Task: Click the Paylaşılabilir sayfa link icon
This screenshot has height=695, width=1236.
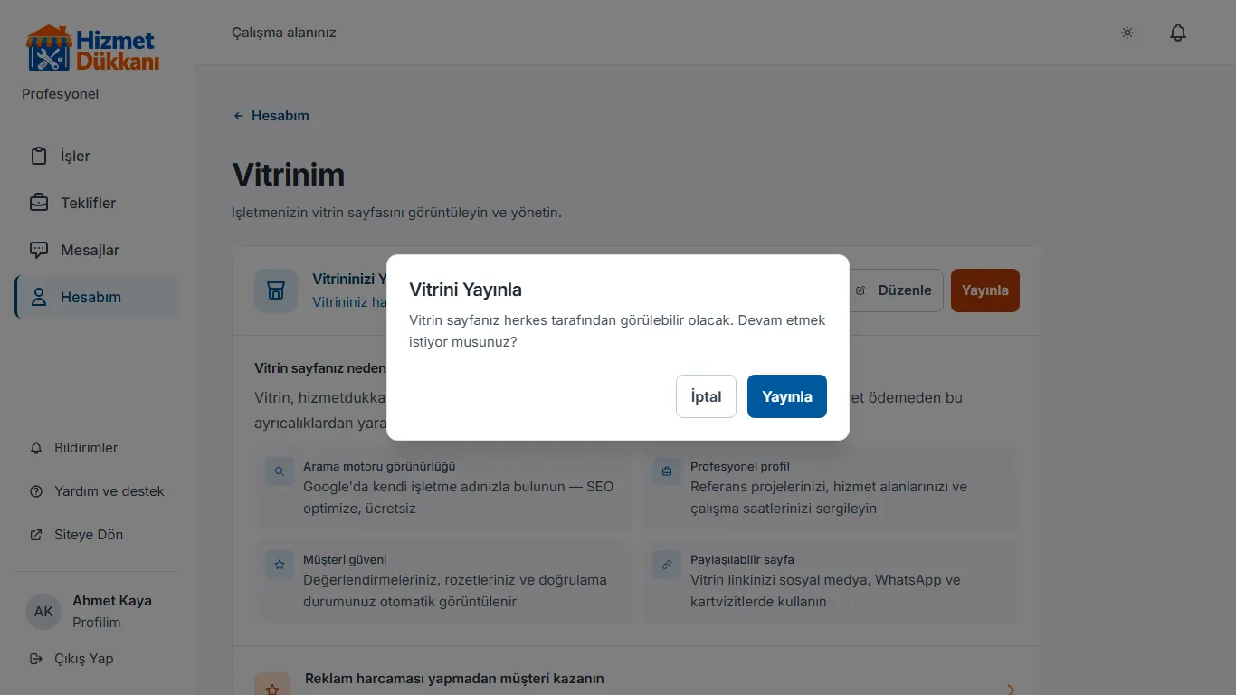Action: (667, 565)
